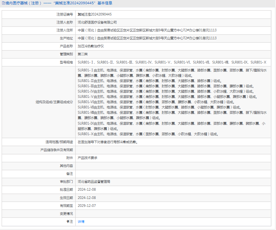The image size is (276, 230).
Task: Select attachment value 产品技术要求
Action: (x=87, y=158)
